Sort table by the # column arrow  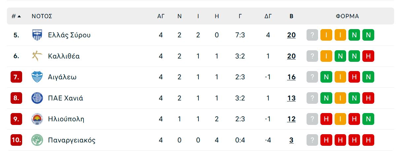19,16
